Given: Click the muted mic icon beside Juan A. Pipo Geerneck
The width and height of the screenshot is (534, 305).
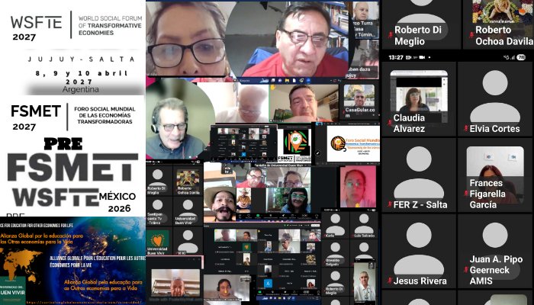Looking at the screenshot, I should tap(466, 270).
